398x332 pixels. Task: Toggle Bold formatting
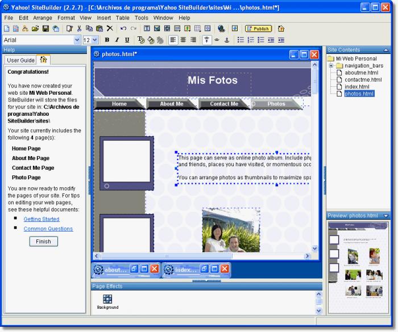pyautogui.click(x=107, y=40)
